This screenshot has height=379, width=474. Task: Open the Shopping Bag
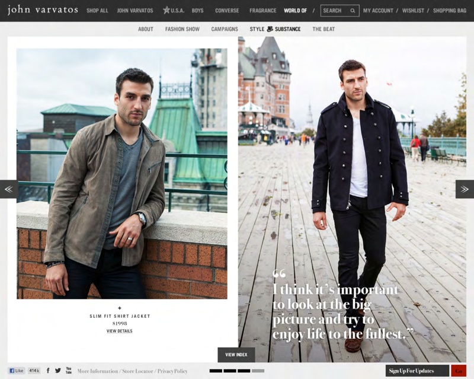(x=450, y=11)
